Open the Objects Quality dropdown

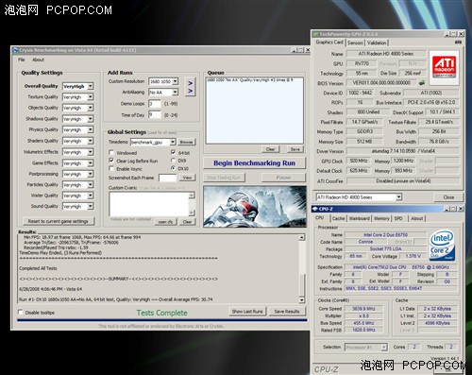click(x=91, y=108)
